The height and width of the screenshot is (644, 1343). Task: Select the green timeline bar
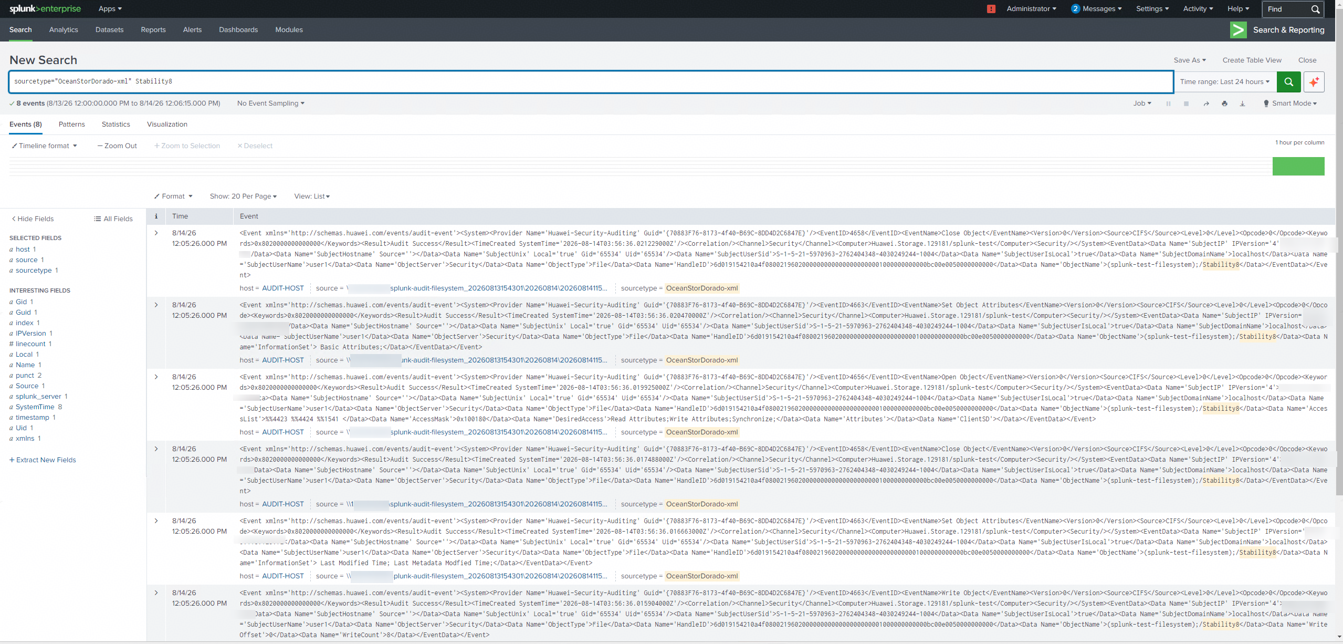1298,166
